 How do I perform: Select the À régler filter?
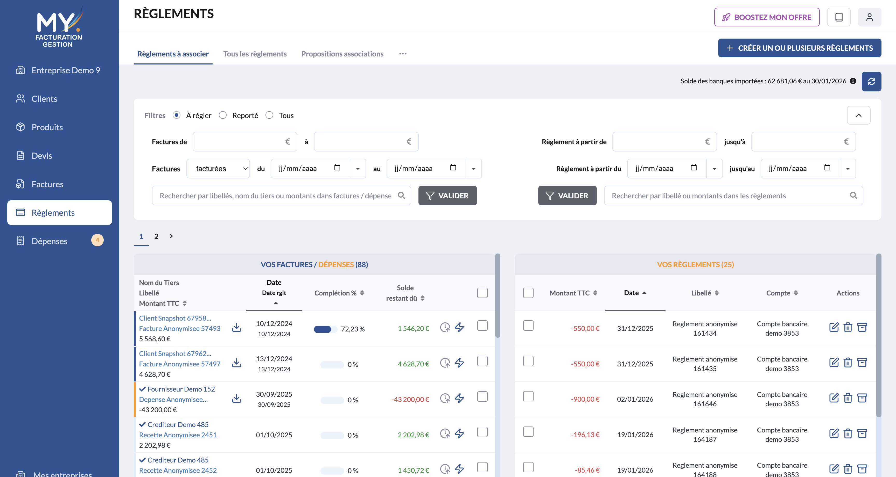177,115
